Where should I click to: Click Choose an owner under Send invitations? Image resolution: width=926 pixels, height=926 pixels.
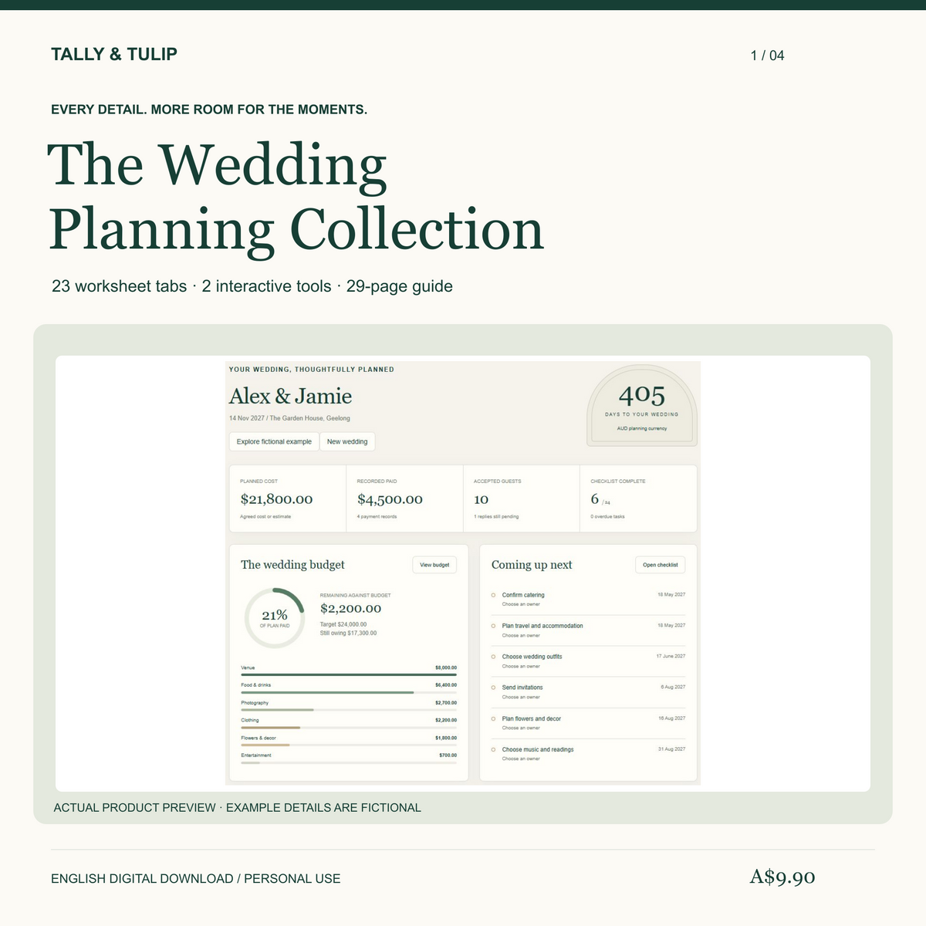tap(521, 697)
